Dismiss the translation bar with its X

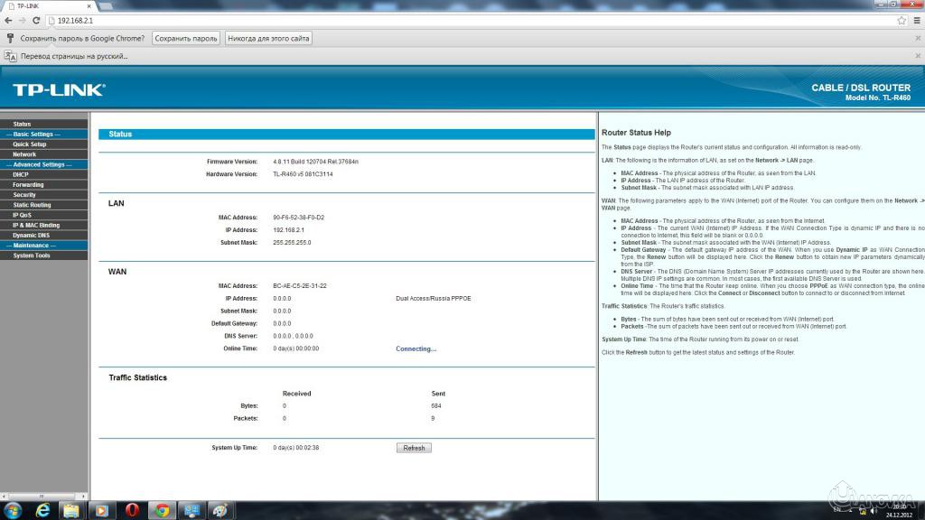point(918,56)
